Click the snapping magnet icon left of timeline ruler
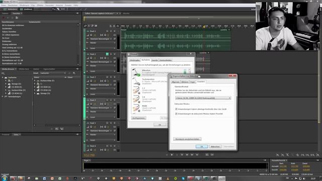The image size is (322, 181). pyautogui.click(x=118, y=26)
